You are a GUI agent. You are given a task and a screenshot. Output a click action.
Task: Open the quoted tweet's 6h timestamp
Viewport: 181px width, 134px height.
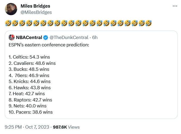point(95,37)
